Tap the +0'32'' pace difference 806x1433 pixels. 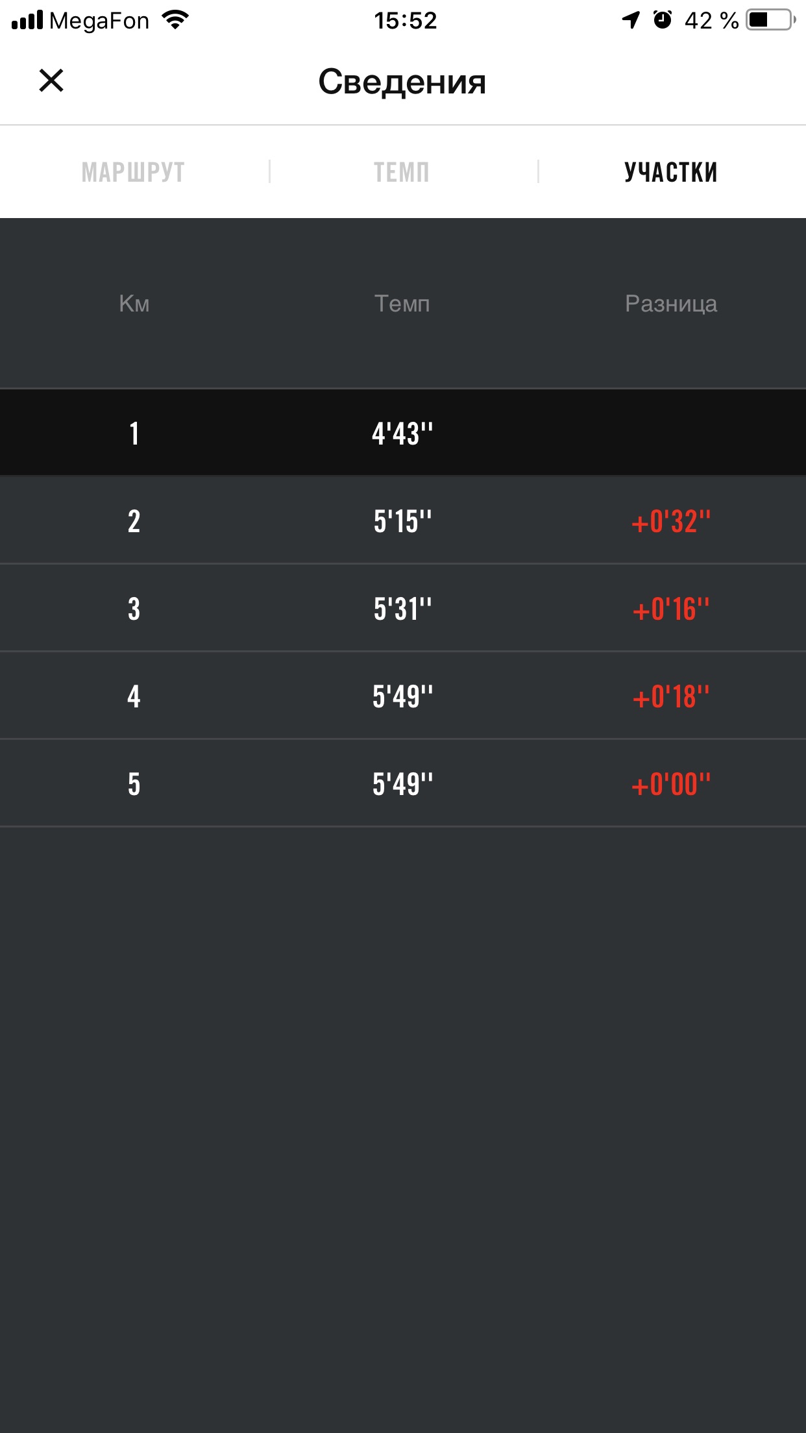pos(670,522)
